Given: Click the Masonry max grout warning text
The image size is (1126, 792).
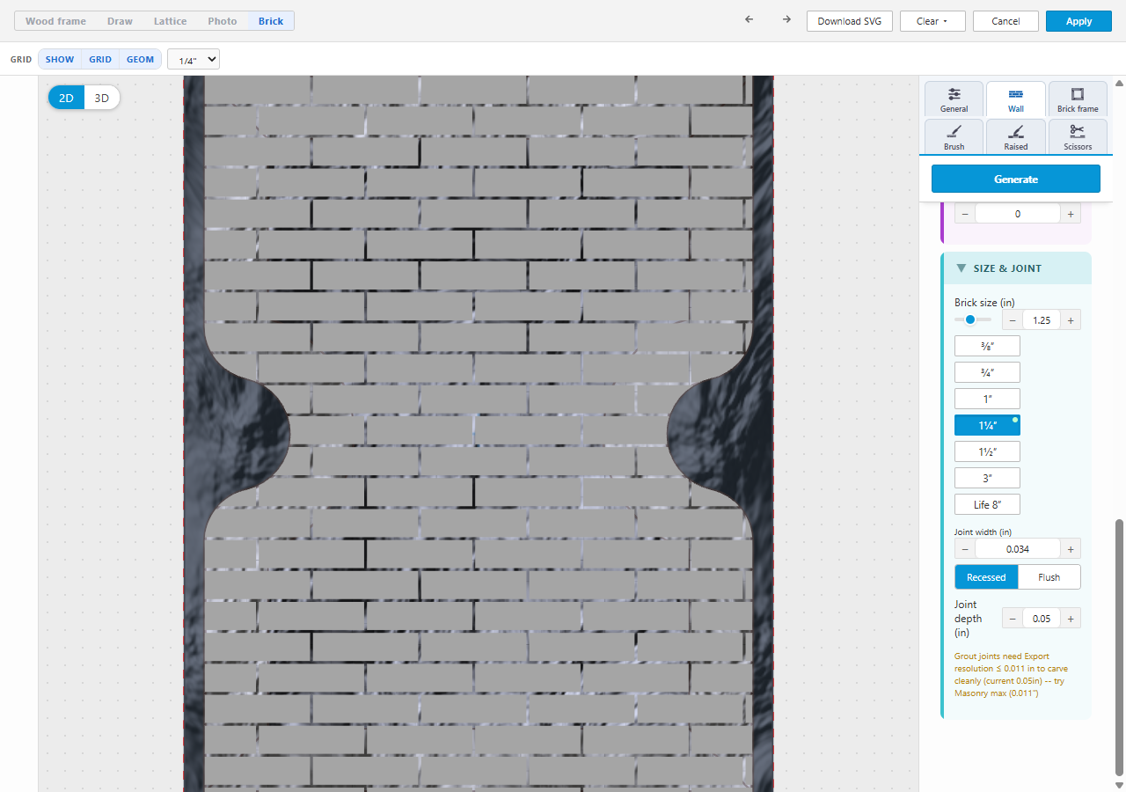Looking at the screenshot, I should (1012, 674).
